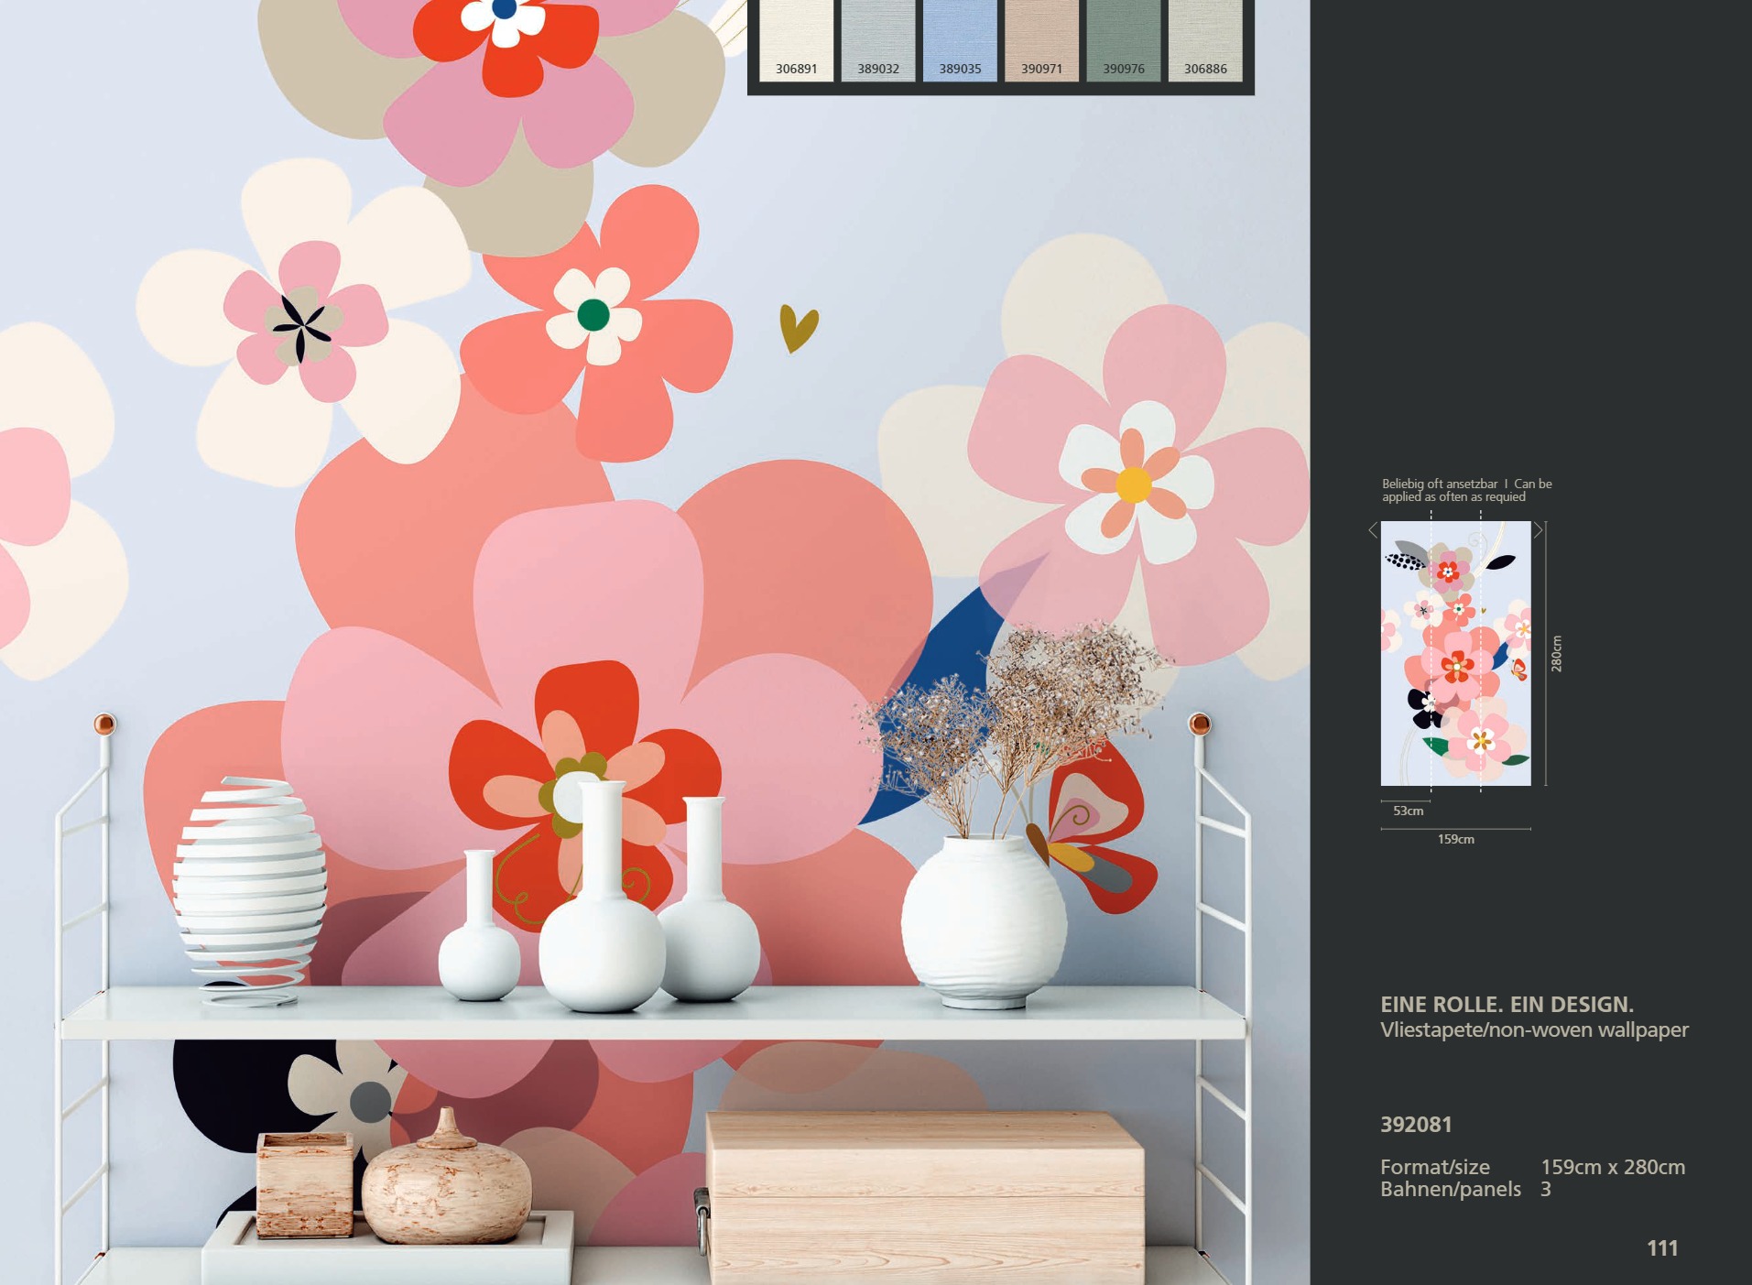Click the 159cm width dimension label
The image size is (1752, 1285).
[1455, 839]
